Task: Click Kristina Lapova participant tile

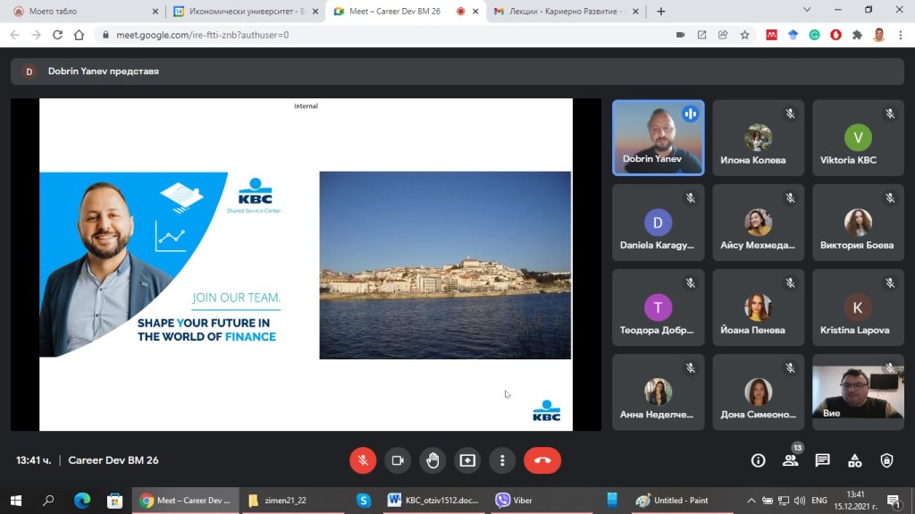Action: click(858, 308)
